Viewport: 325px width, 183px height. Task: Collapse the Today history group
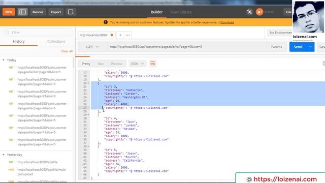tap(4, 60)
